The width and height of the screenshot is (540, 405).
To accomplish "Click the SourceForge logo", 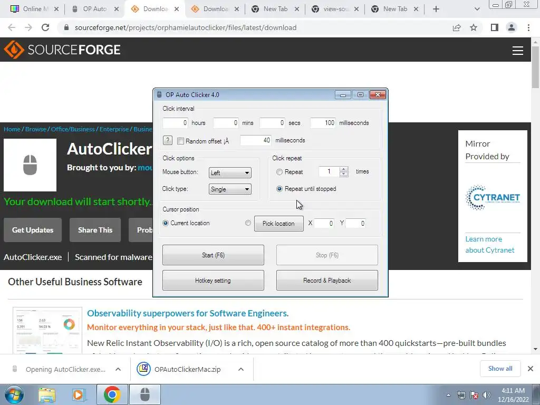I will (x=62, y=50).
